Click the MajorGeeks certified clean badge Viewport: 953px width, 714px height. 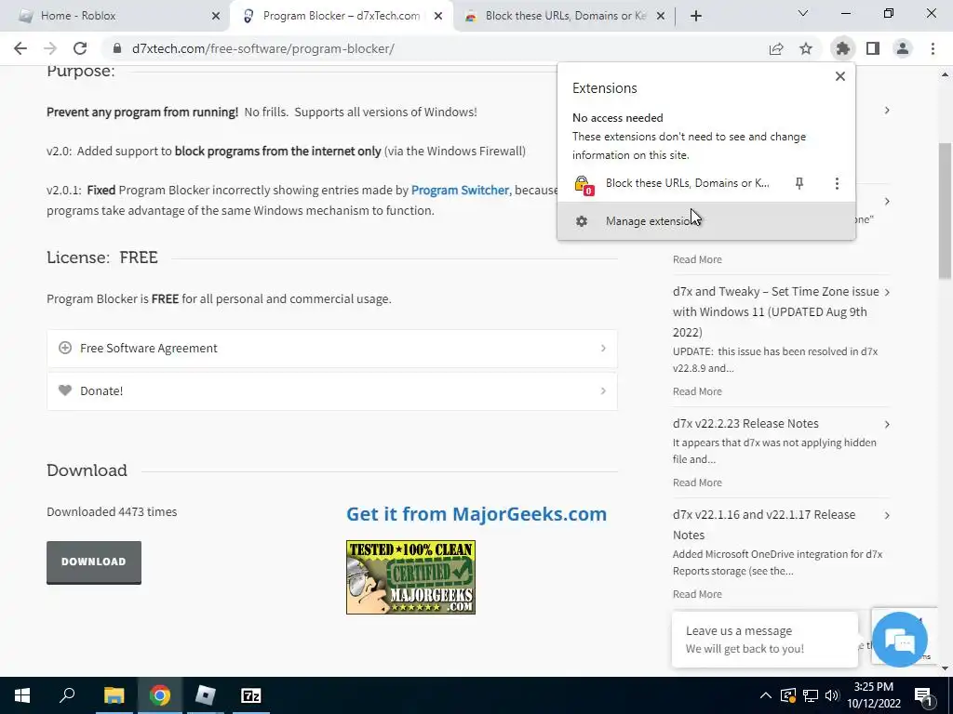[x=410, y=577]
